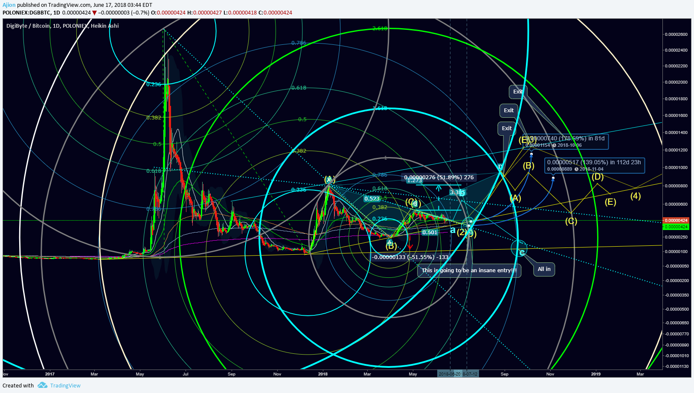Select the green 0.00000424 price tag
694x393 pixels.
[676, 227]
